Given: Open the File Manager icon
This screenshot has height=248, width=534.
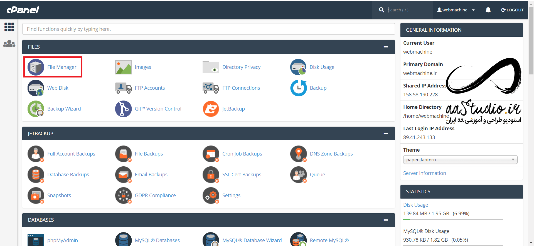Looking at the screenshot, I should 36,67.
